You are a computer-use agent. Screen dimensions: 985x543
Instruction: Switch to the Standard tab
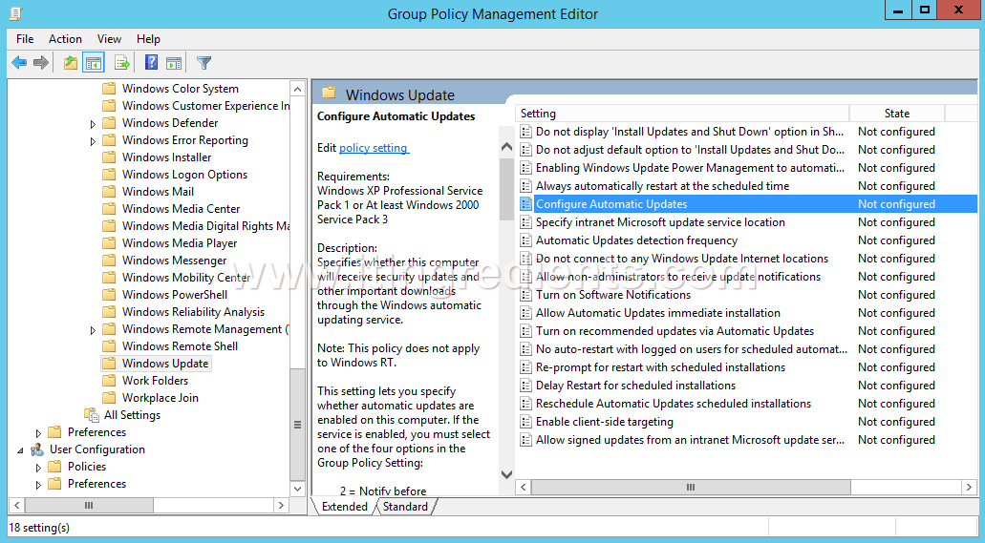tap(405, 507)
